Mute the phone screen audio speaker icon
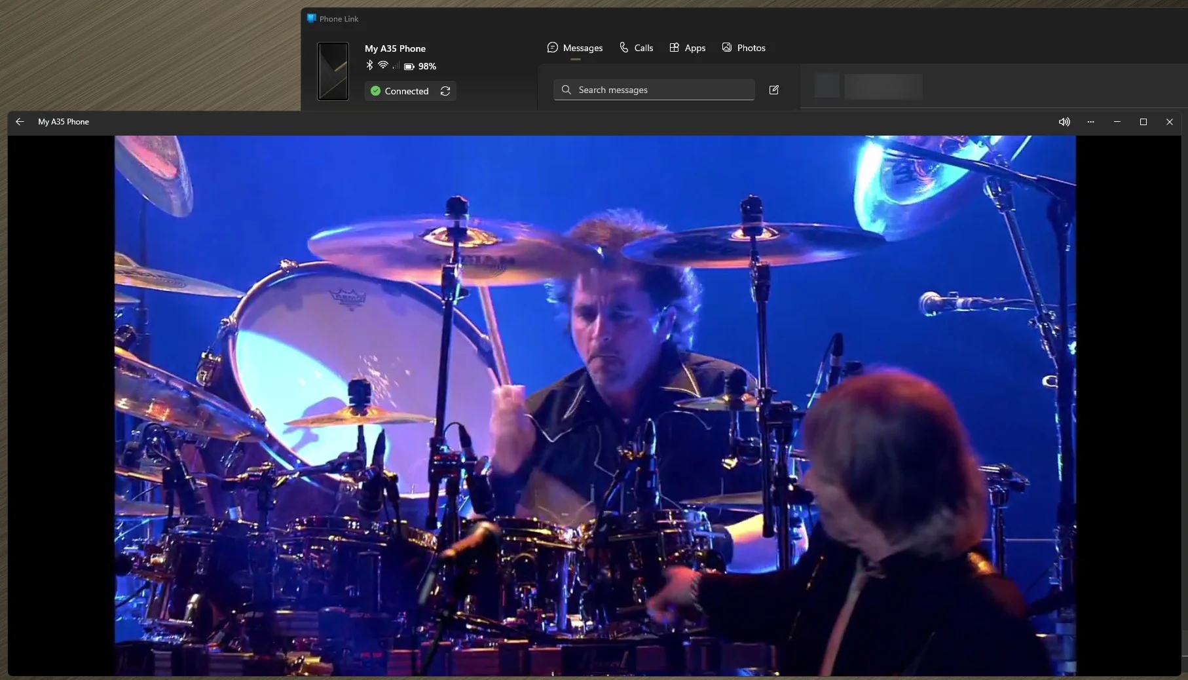Image resolution: width=1188 pixels, height=680 pixels. click(x=1064, y=122)
